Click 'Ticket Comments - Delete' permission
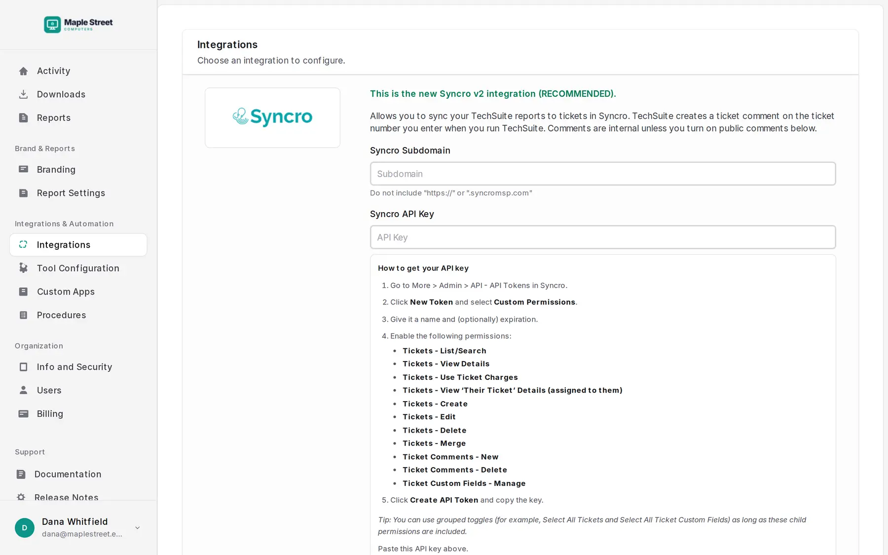This screenshot has height=555, width=888. [x=455, y=470]
